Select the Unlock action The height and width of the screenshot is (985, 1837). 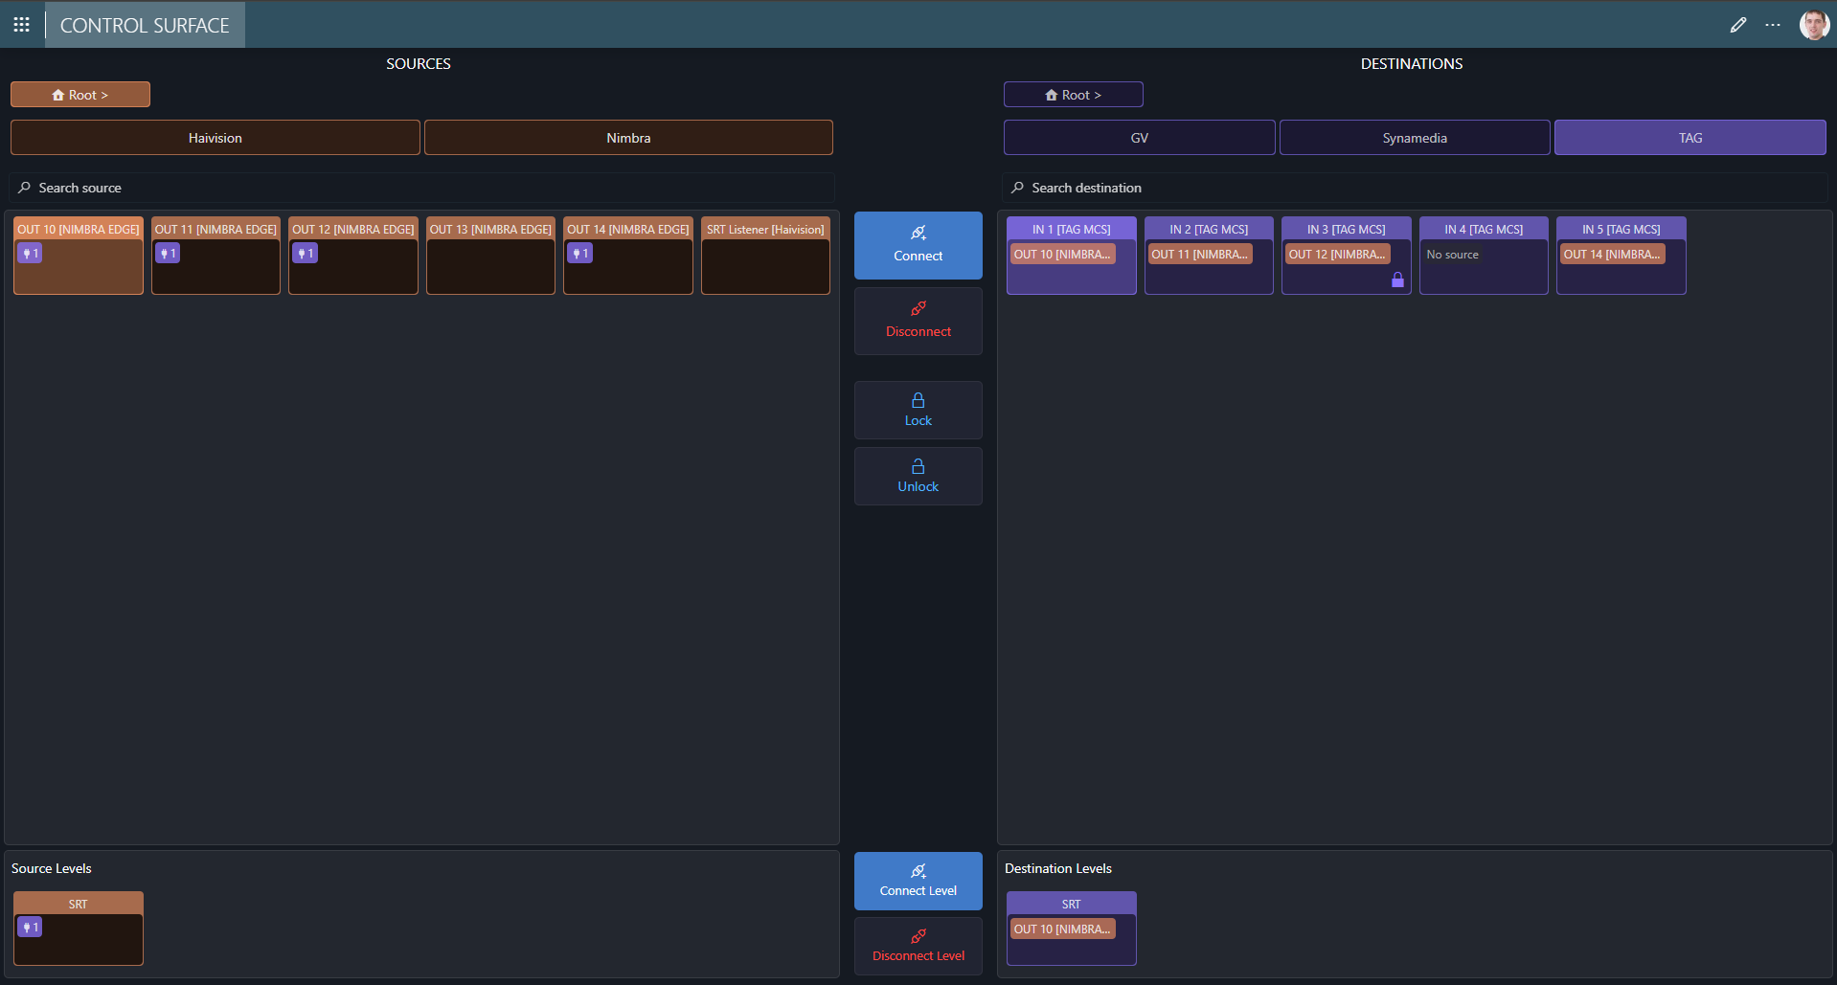(917, 476)
